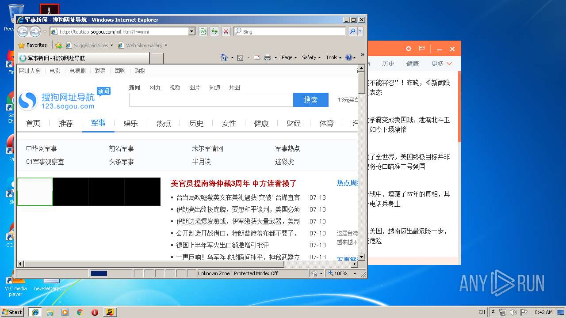Launch Windows Media Player from the taskbar
This screenshot has width=566, height=318.
click(x=65, y=312)
